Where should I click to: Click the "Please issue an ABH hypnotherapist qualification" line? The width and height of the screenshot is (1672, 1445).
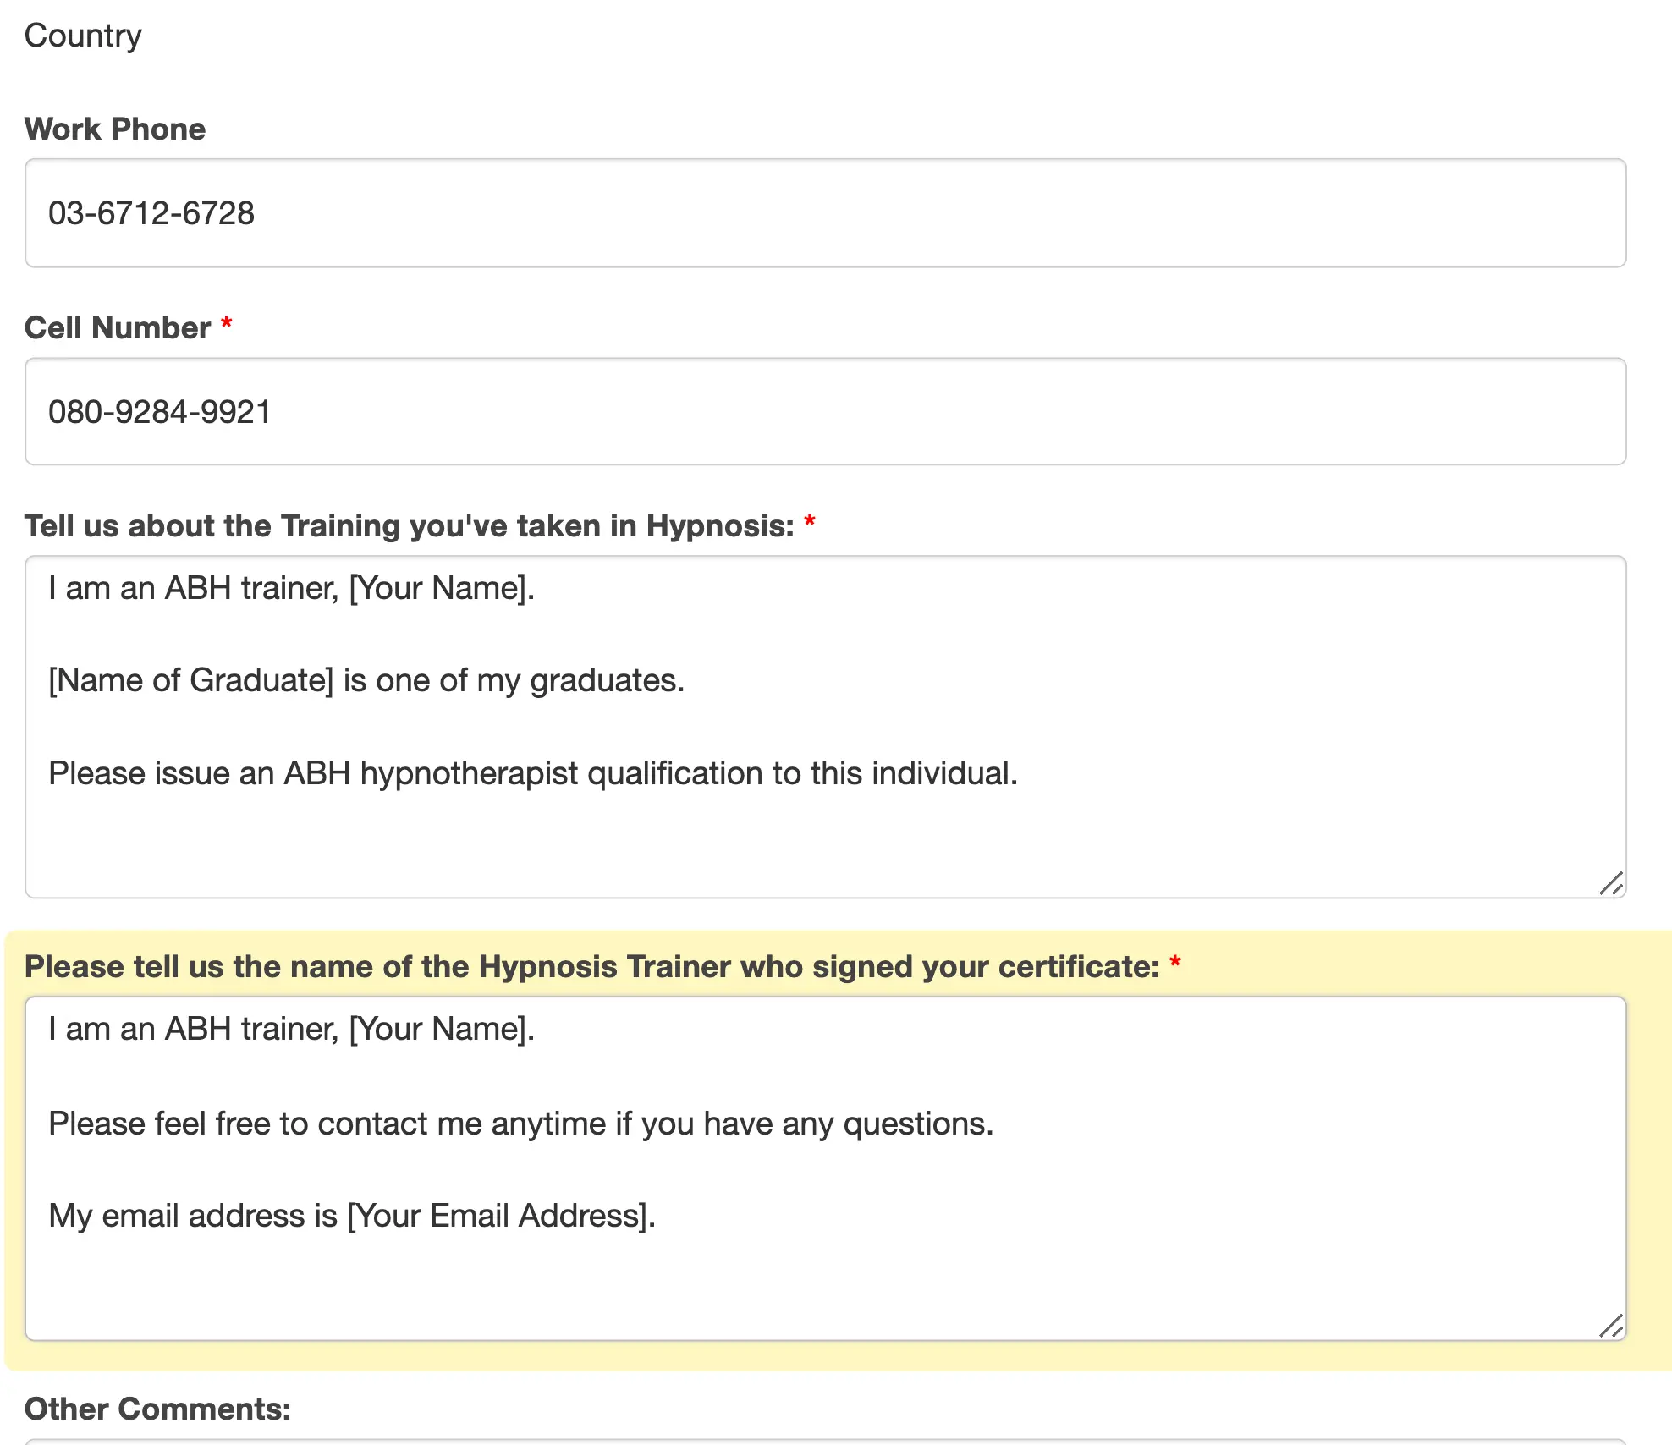click(533, 773)
